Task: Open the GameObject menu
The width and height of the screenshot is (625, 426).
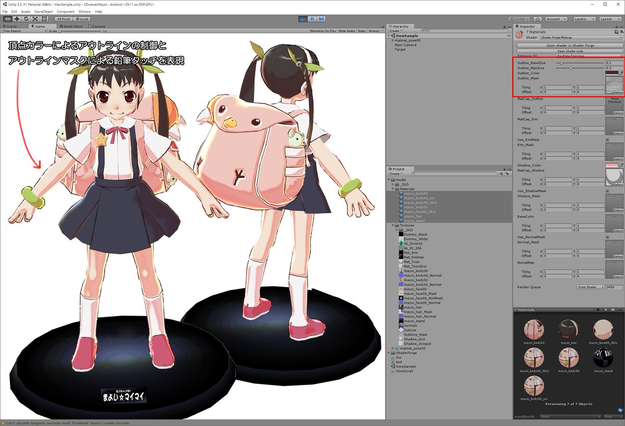Action: click(44, 11)
